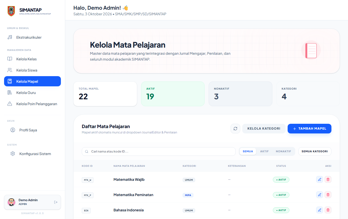Delete the Matematika Peminatan row
The width and height of the screenshot is (348, 219).
pos(328,195)
